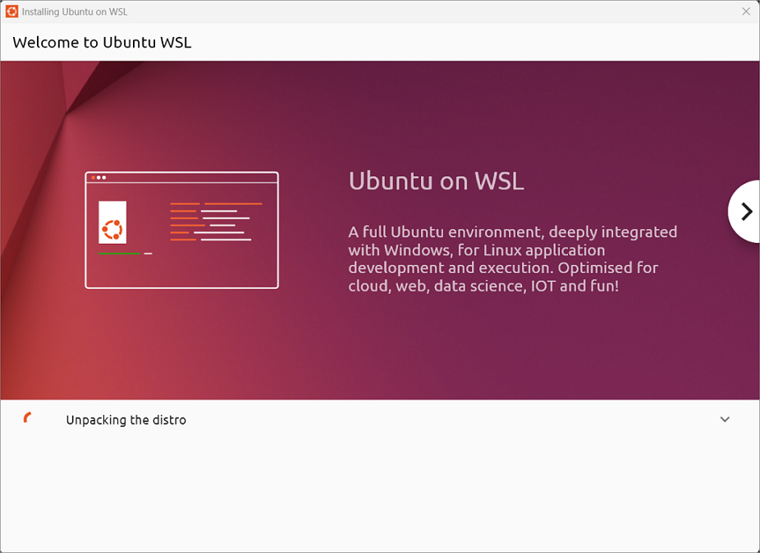Click the white document icon behind the Ubuntu logo
Screen dimensions: 760x553
click(112, 222)
